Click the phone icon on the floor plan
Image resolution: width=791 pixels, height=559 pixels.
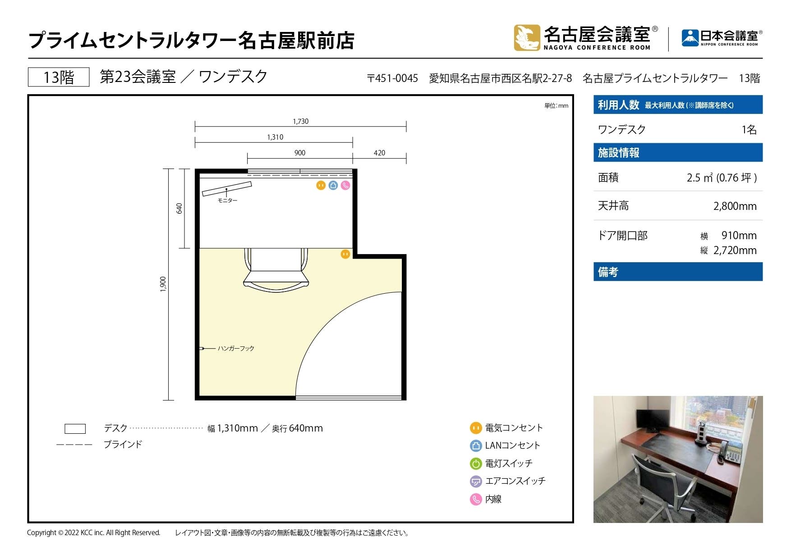(345, 185)
